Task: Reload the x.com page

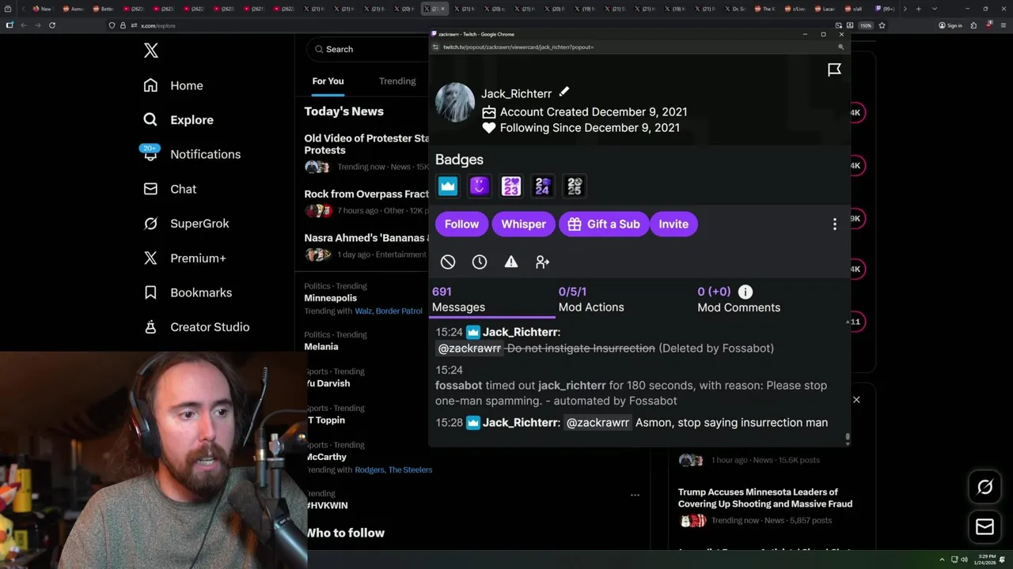Action: point(52,25)
